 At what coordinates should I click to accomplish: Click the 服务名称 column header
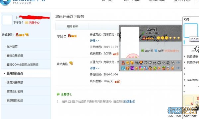[x=72, y=26]
